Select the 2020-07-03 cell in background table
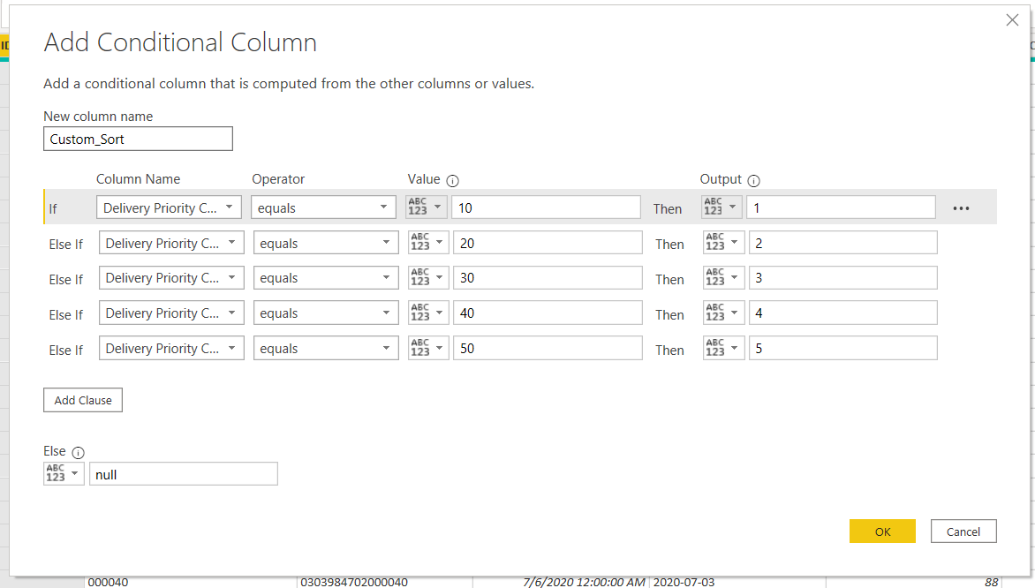The image size is (1035, 588). pyautogui.click(x=737, y=582)
